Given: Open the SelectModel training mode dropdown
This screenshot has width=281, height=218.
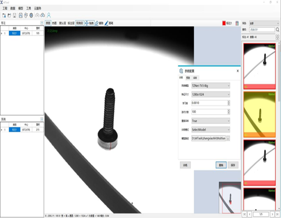Looking at the screenshot, I should coord(210,129).
